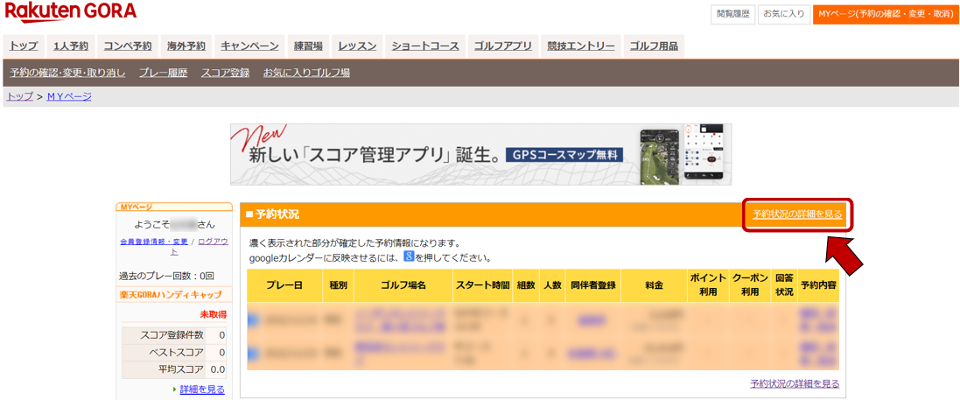
Task: Click the お気に入り button at the top right
Action: click(783, 14)
